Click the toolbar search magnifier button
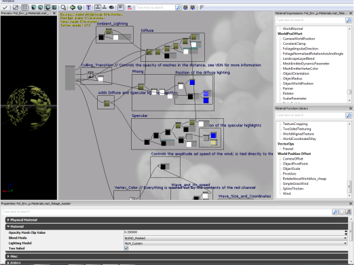The height and width of the screenshot is (265, 355). 179,7
